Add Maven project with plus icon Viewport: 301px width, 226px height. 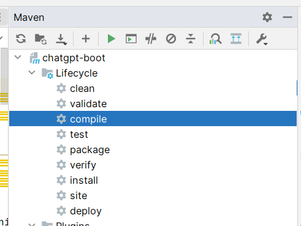click(x=86, y=39)
